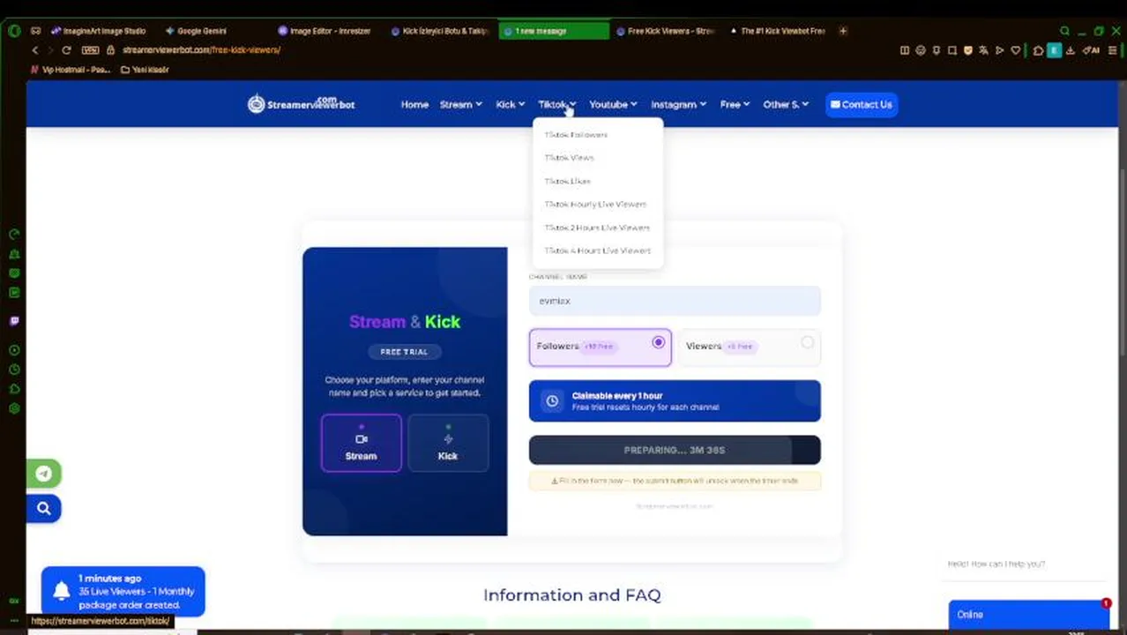1127x635 pixels.
Task: Click the padlock site info icon
Action: (x=111, y=50)
